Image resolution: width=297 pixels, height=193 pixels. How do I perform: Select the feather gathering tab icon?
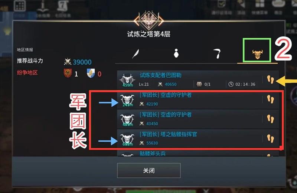point(136,54)
